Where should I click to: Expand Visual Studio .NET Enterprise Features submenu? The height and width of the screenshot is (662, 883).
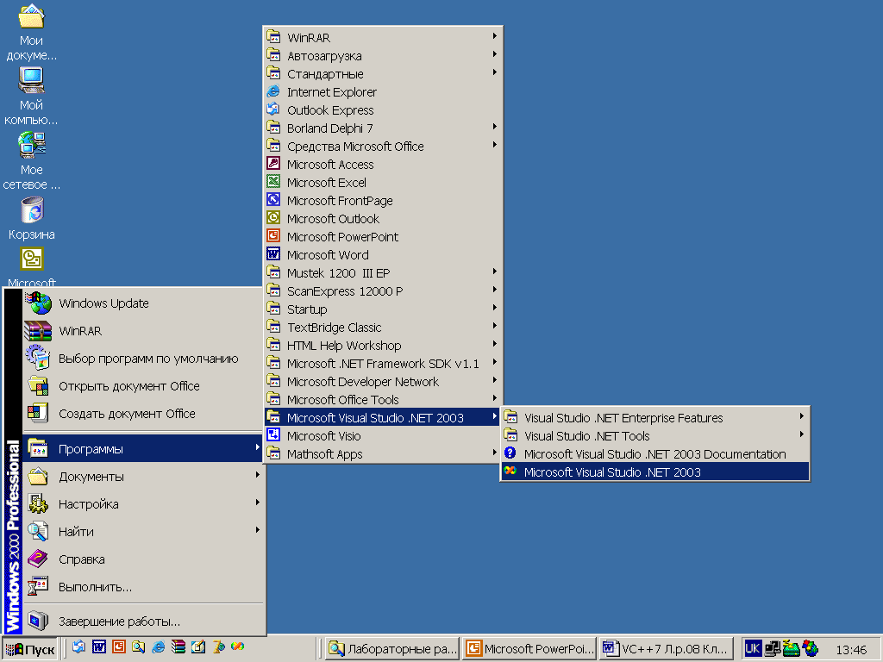point(655,418)
